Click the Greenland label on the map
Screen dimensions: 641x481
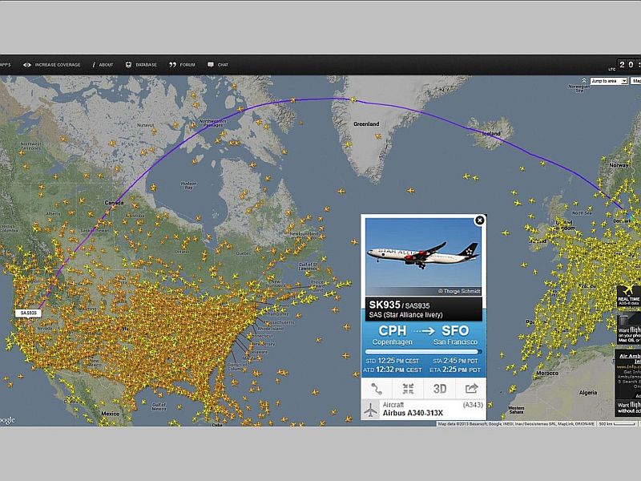coord(366,124)
